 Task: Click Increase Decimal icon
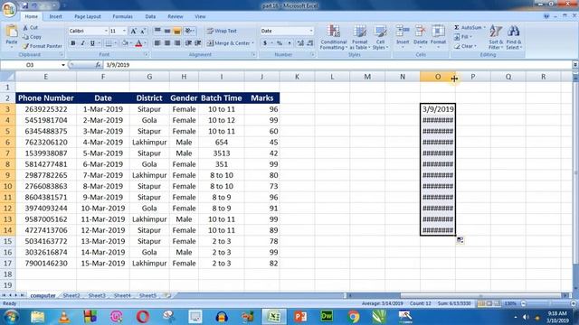pos(300,43)
